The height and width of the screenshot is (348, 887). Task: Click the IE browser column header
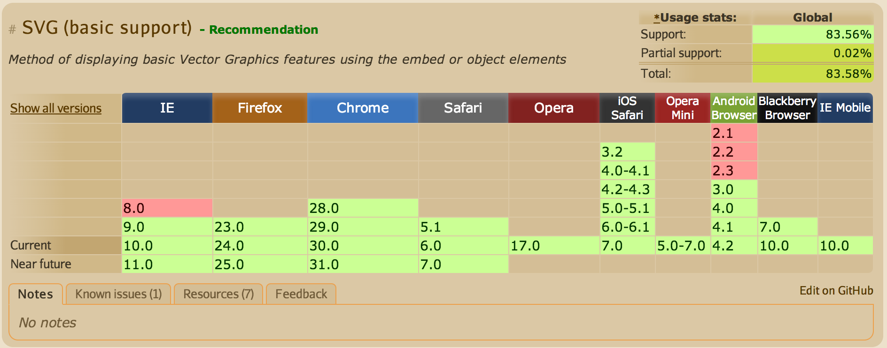click(x=167, y=108)
